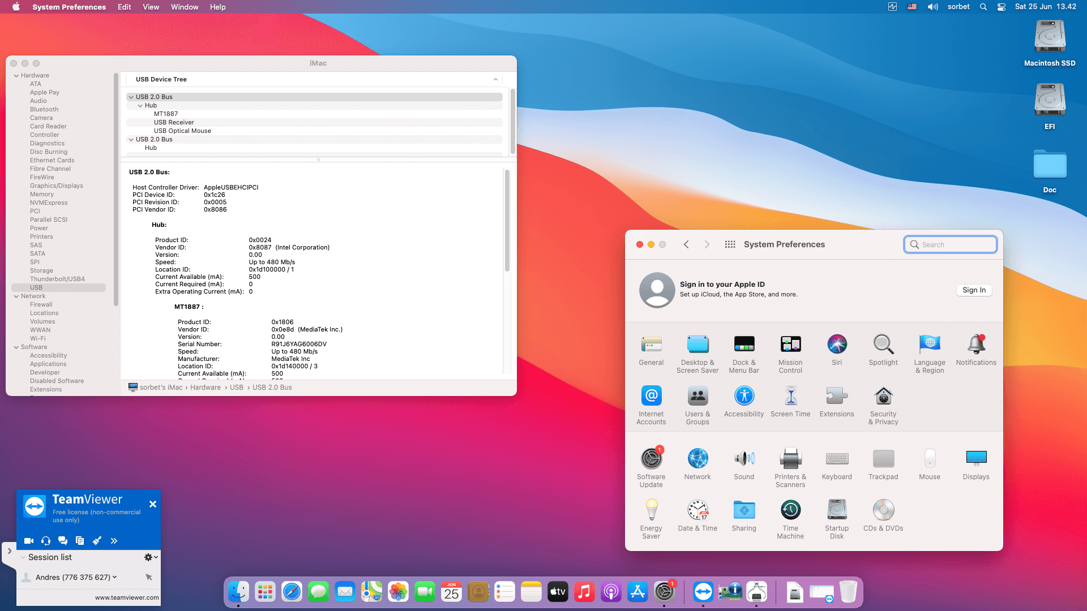Open Users & Groups preferences
1087x611 pixels.
697,406
